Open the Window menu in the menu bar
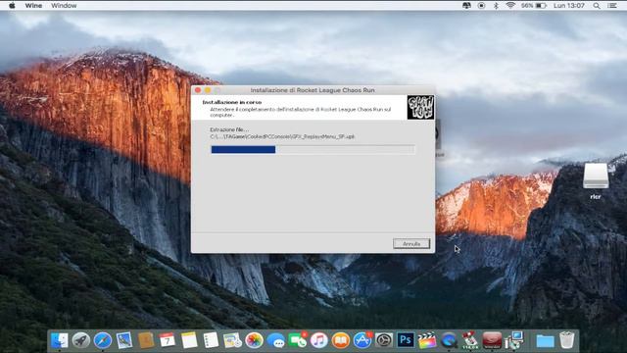The height and width of the screenshot is (353, 627). click(64, 6)
